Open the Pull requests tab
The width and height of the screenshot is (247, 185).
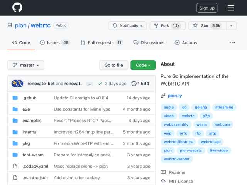102,43
